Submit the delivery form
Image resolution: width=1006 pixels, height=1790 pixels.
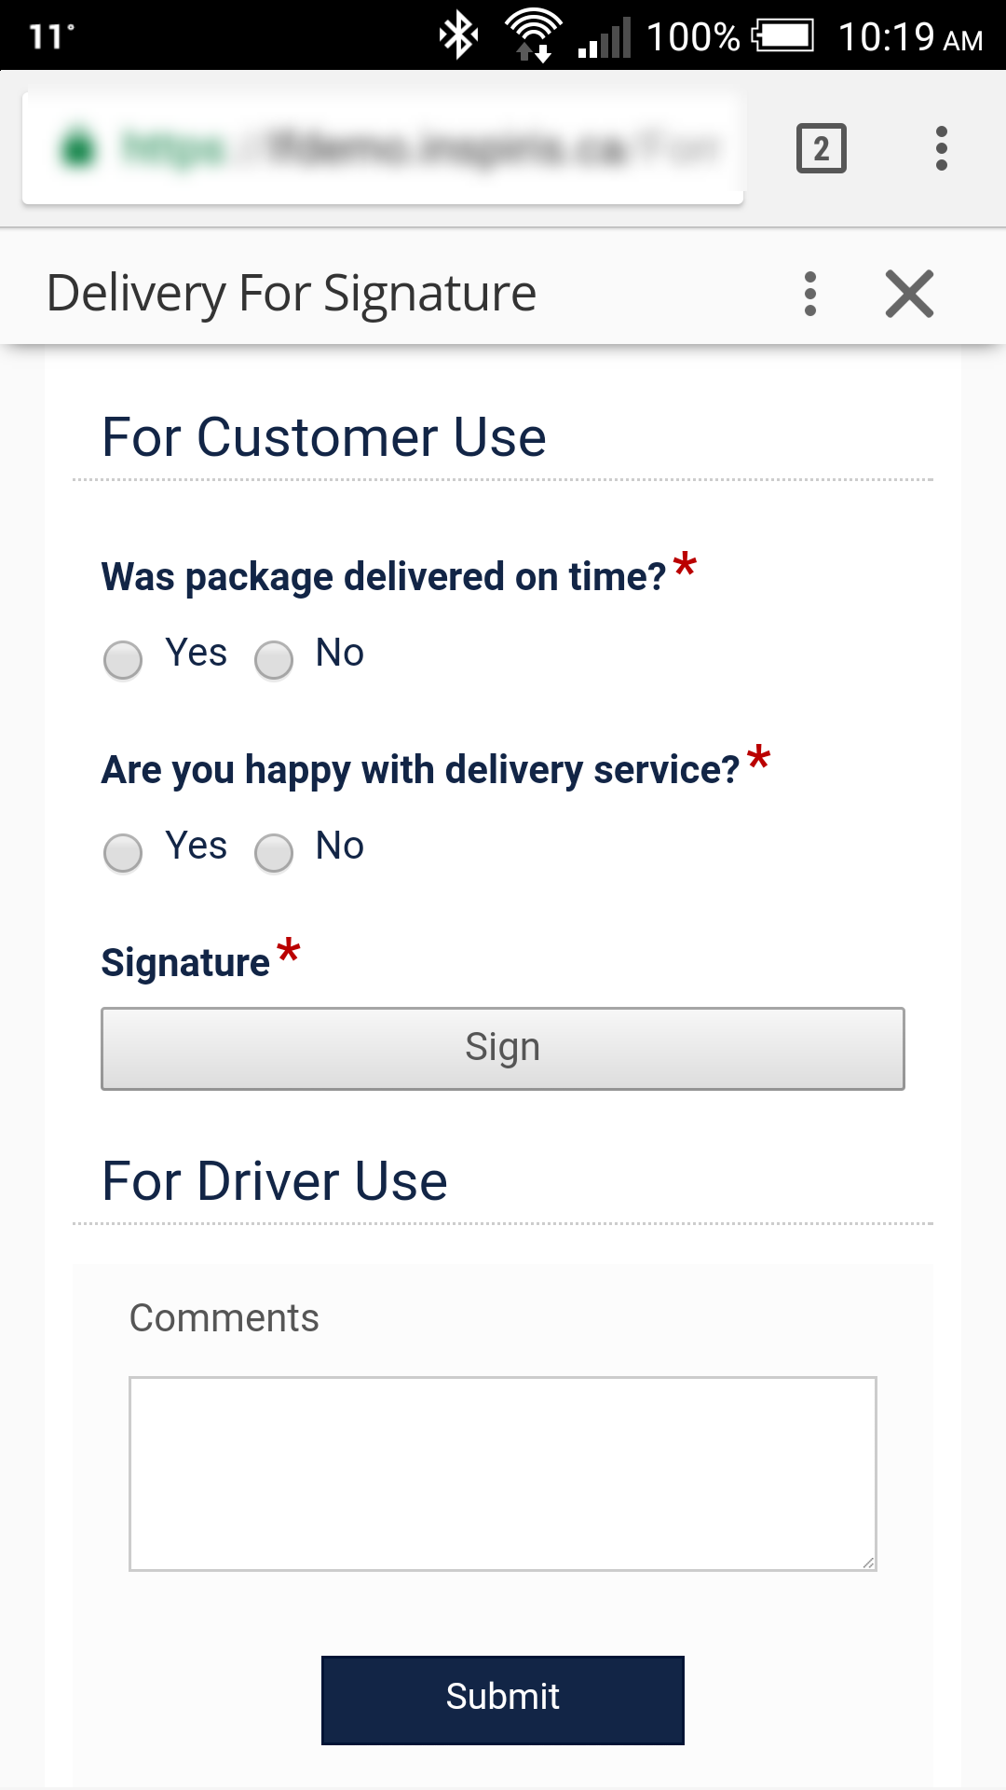point(503,1700)
